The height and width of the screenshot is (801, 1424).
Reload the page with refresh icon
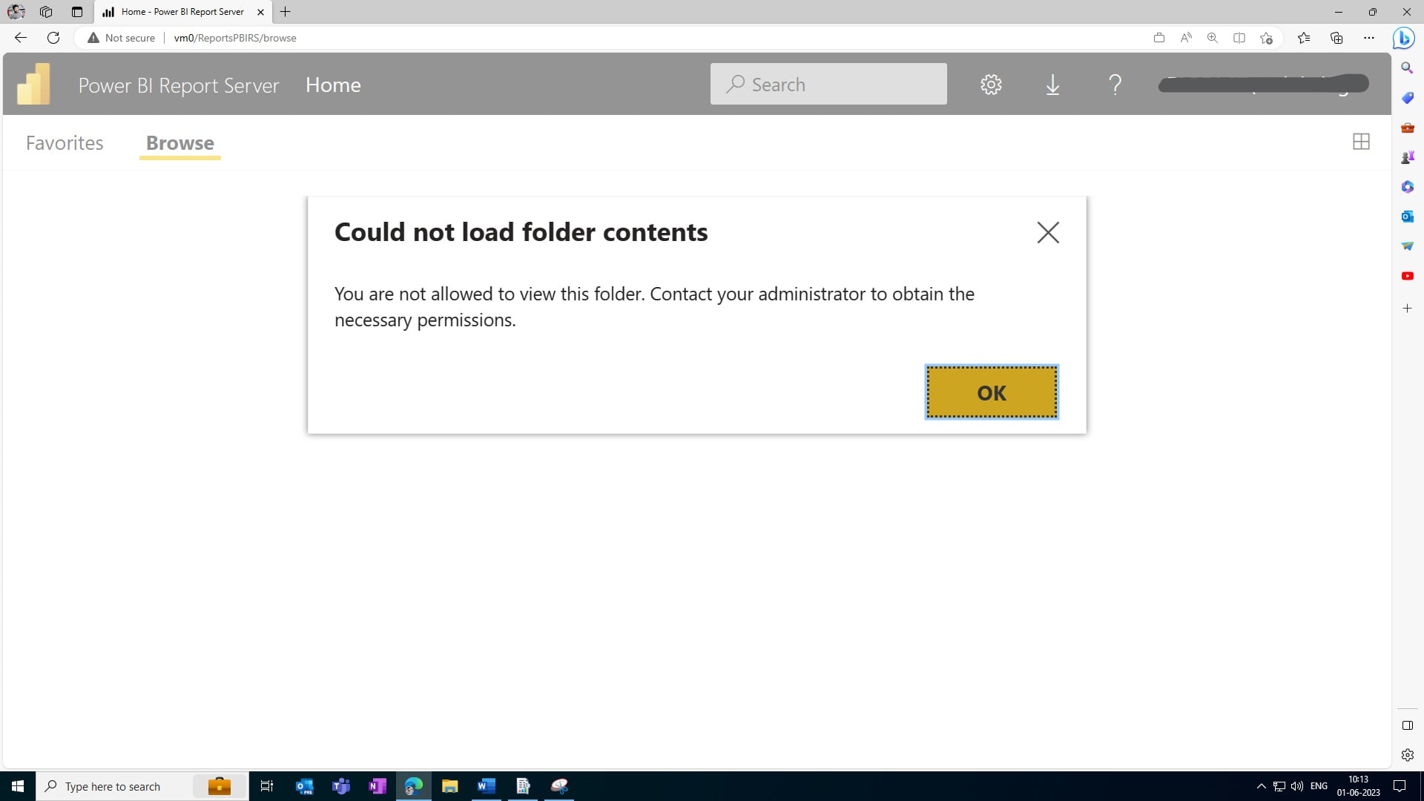coord(53,38)
